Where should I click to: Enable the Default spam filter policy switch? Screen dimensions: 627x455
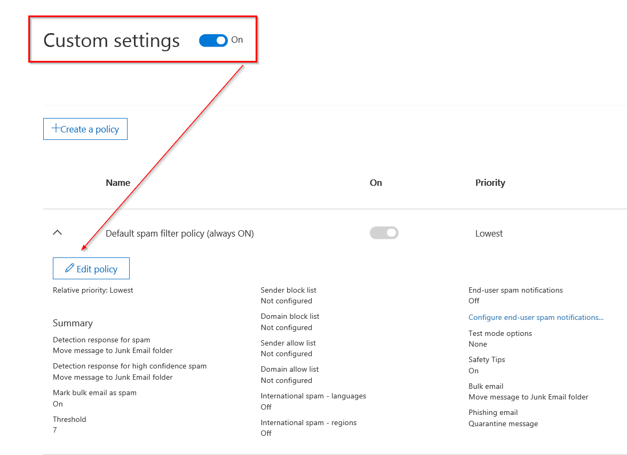click(384, 233)
